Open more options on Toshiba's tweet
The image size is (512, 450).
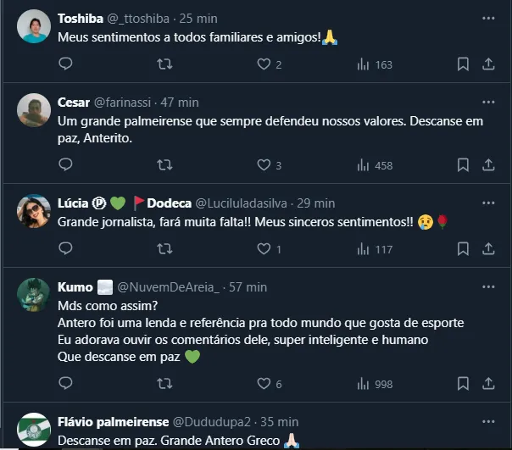488,18
